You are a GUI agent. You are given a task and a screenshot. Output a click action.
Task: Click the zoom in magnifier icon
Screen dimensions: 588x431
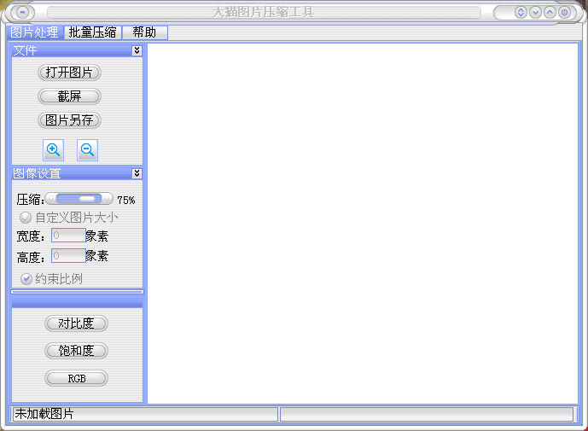pos(53,150)
